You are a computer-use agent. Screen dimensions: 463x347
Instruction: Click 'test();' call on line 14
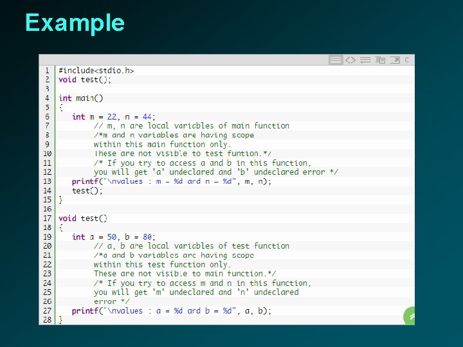[x=87, y=191]
